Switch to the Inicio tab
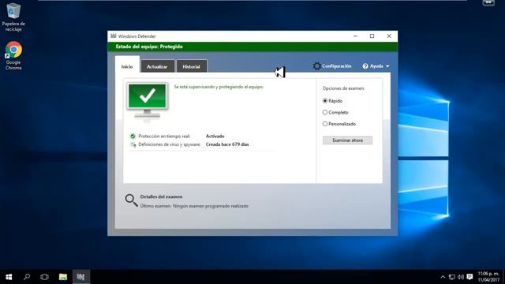This screenshot has width=505, height=284. pyautogui.click(x=127, y=66)
